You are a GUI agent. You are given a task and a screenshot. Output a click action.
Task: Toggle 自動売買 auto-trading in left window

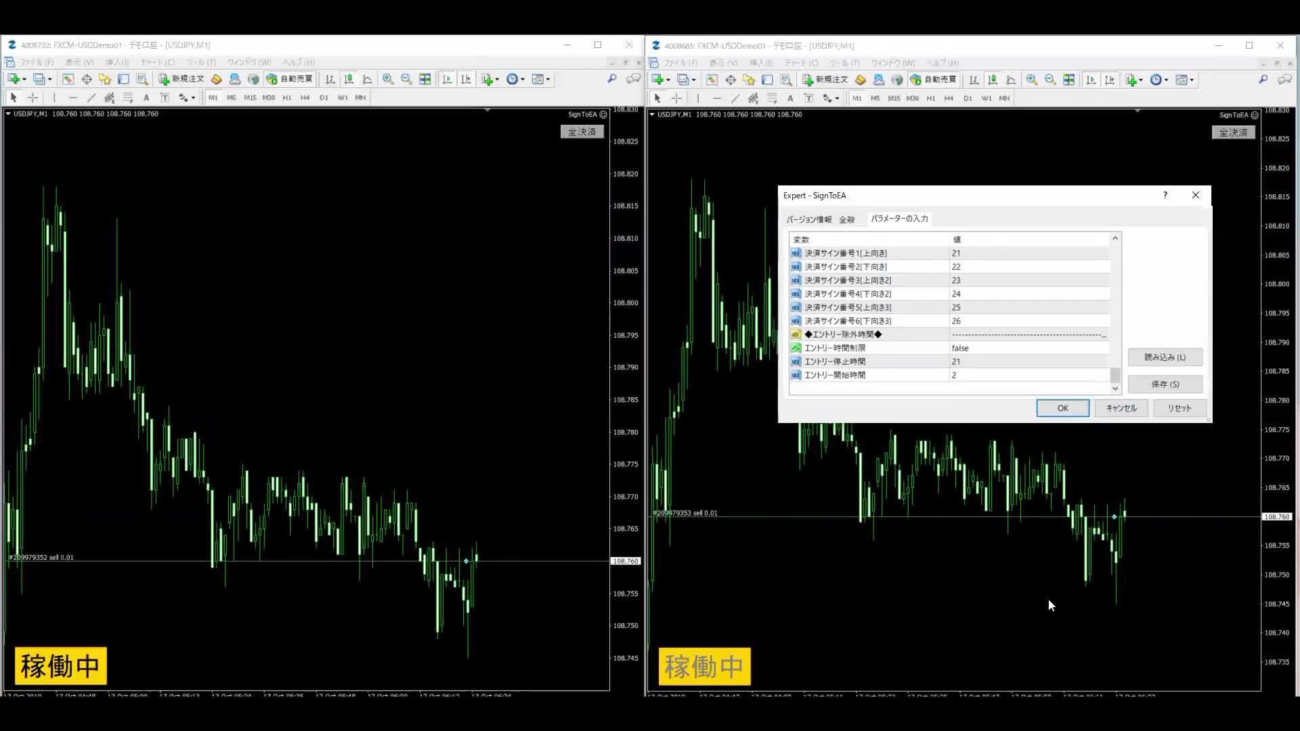(x=290, y=79)
